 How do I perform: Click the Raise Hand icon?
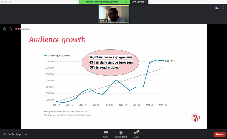click(121, 132)
